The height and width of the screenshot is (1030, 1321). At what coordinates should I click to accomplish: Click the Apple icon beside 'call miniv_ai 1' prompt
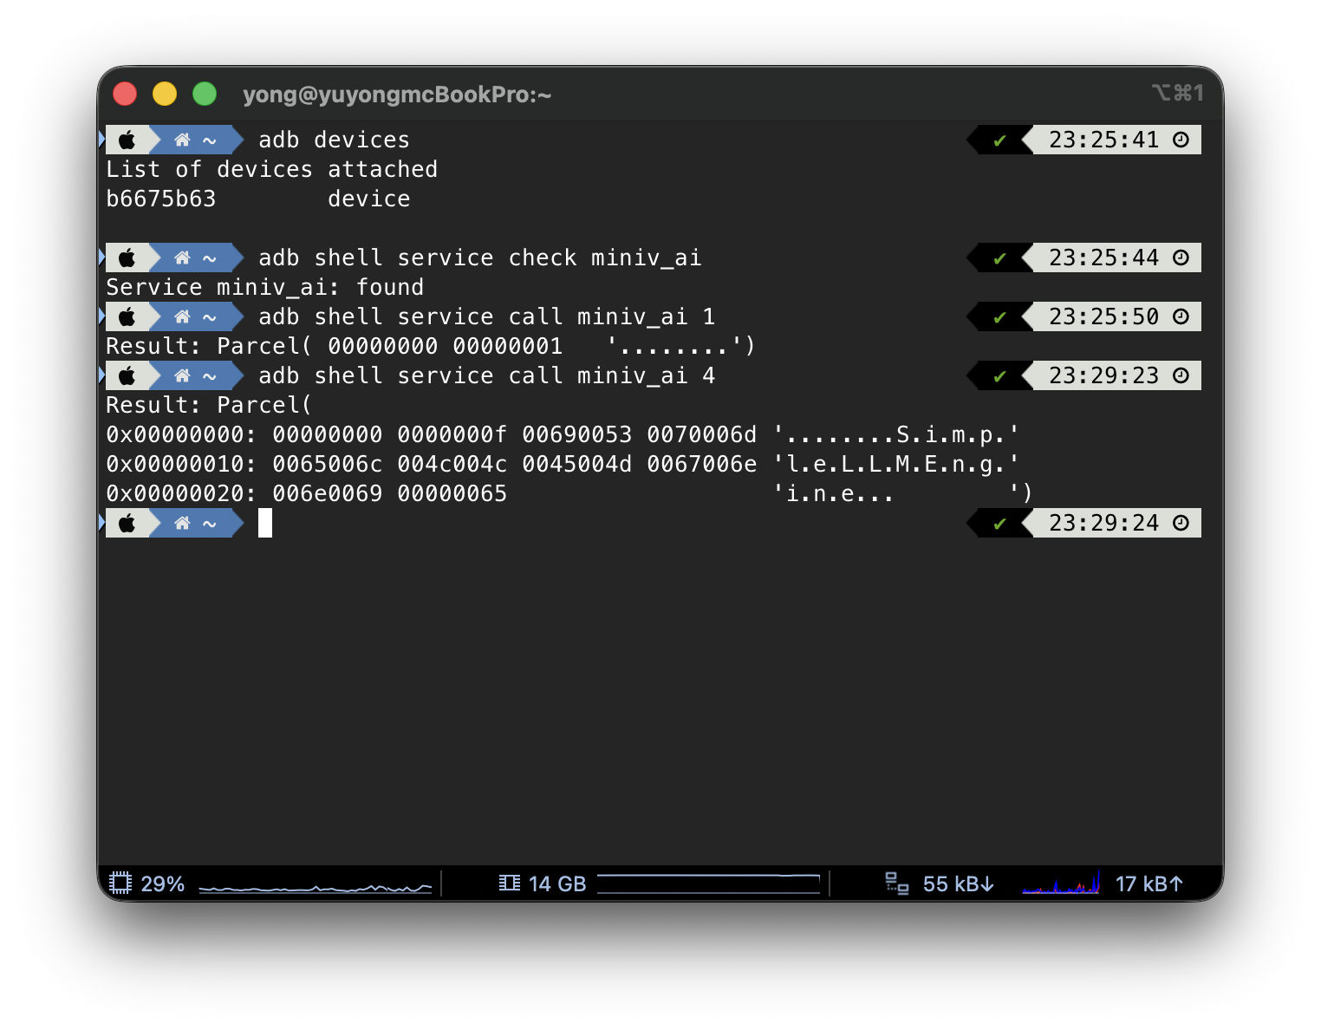click(127, 316)
